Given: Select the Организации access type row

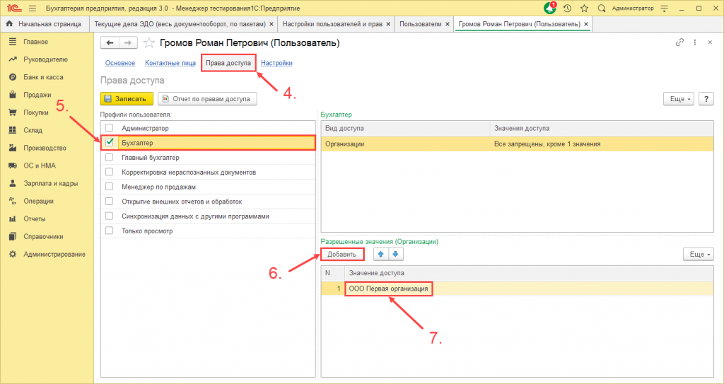Looking at the screenshot, I should [517, 144].
